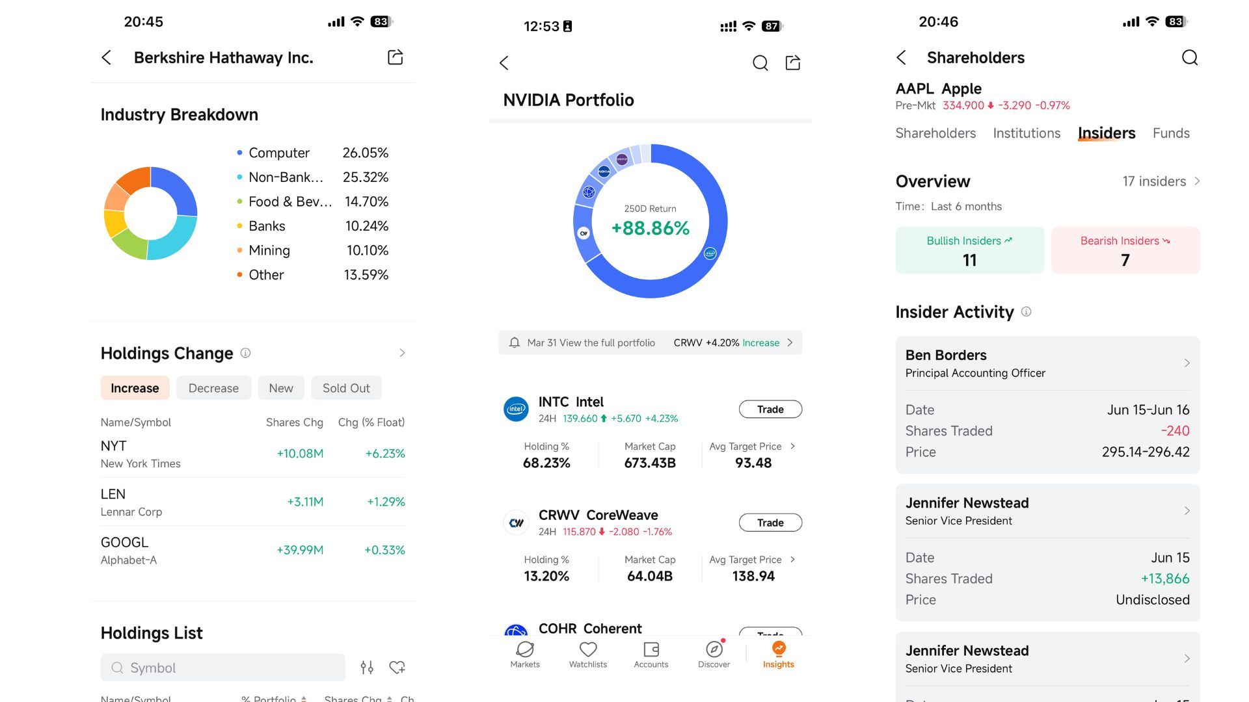This screenshot has width=1249, height=702.
Task: Tap Trade button for CRWV CoreWeave
Action: 770,523
